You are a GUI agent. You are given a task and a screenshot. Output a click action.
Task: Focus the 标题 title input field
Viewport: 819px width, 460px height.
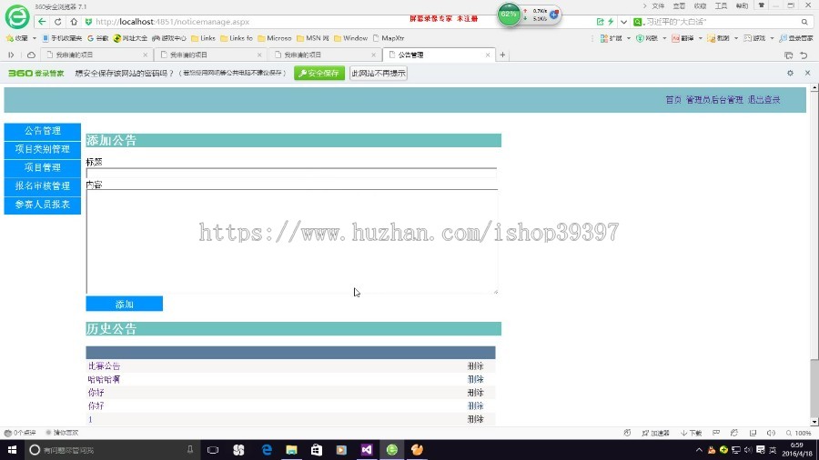click(291, 173)
